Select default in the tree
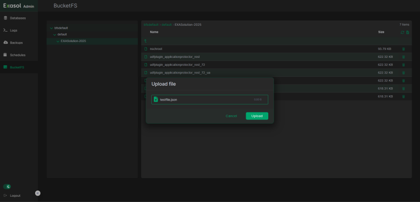Viewport: 420px width, 202px height. click(x=62, y=35)
